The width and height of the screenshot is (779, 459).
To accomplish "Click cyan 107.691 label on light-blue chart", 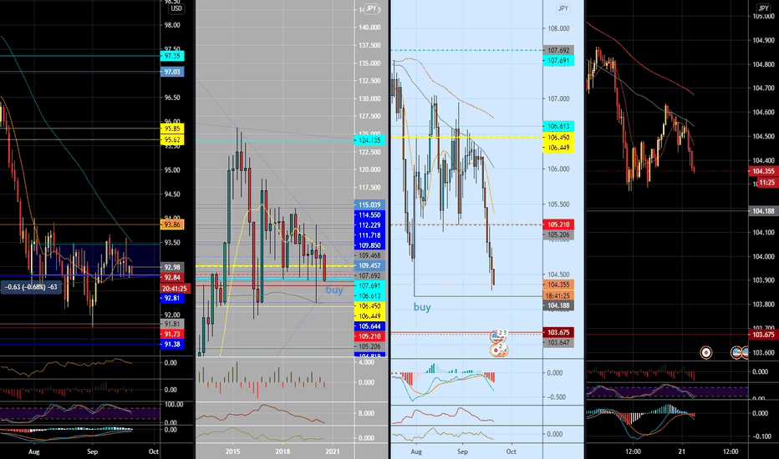I will pos(558,61).
